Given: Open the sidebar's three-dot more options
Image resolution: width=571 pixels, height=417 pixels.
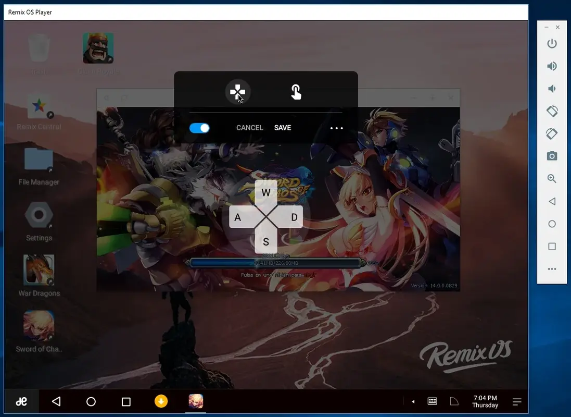Looking at the screenshot, I should [x=552, y=269].
